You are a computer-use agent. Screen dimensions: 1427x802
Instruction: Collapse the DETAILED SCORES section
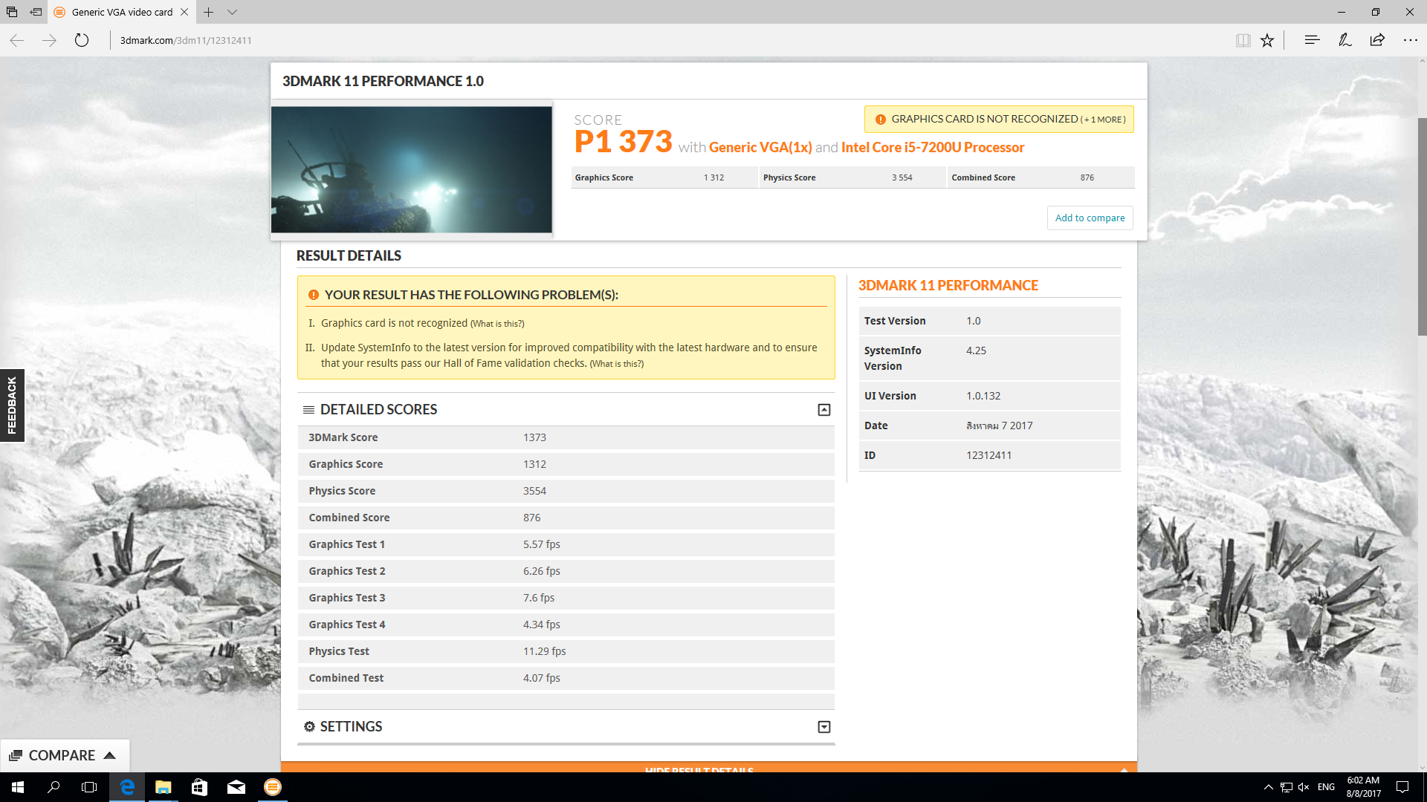tap(823, 409)
